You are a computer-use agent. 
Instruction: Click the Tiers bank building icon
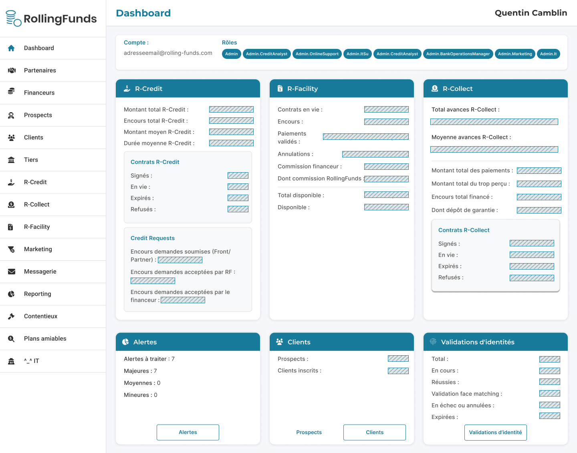(x=11, y=160)
